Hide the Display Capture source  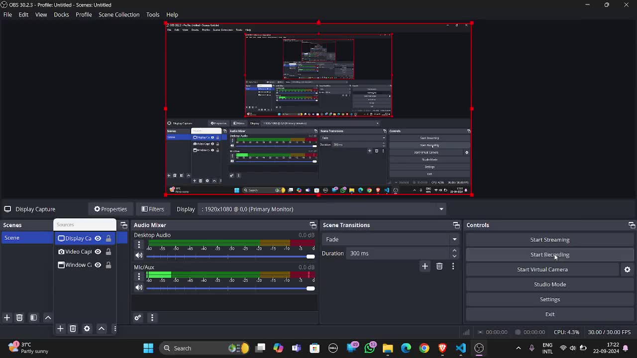(x=98, y=238)
